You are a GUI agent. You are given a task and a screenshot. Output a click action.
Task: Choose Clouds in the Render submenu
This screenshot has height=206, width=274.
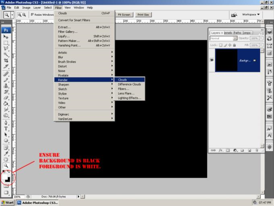[x=129, y=80]
